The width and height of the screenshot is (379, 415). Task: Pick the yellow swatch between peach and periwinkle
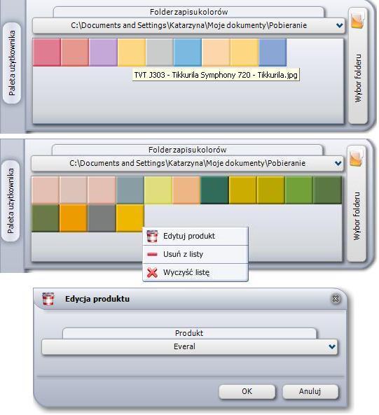coord(244,52)
